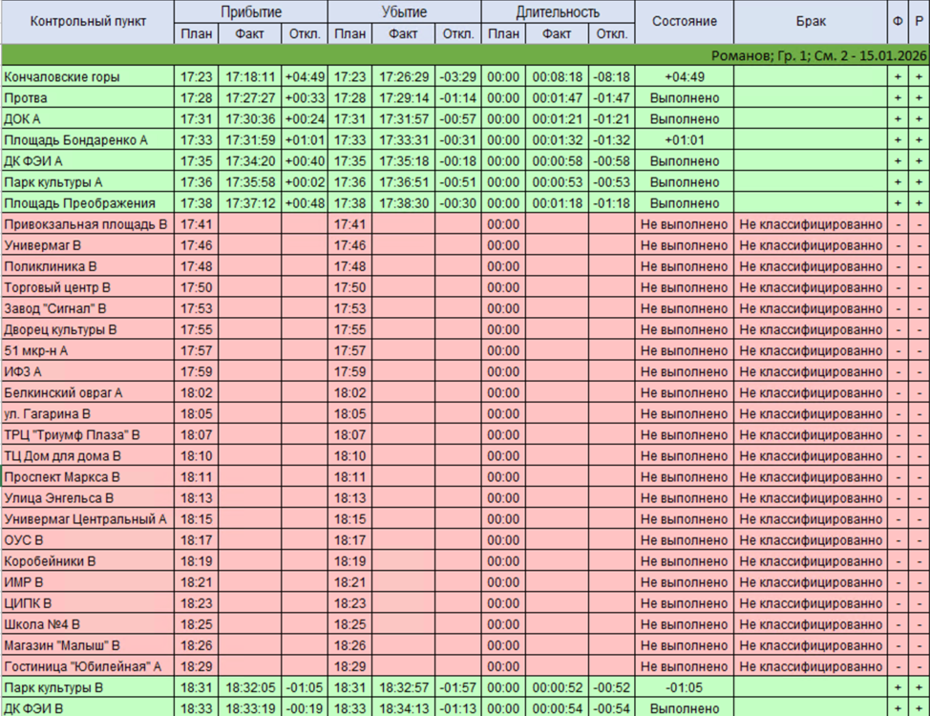This screenshot has width=930, height=716.
Task: Click the "Брак" column header
Action: (810, 22)
